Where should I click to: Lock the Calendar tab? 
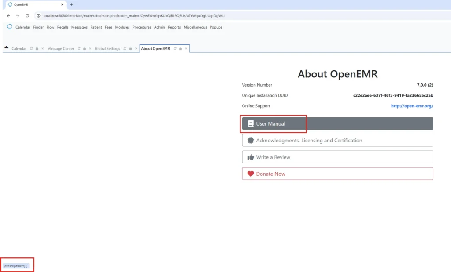coord(37,49)
